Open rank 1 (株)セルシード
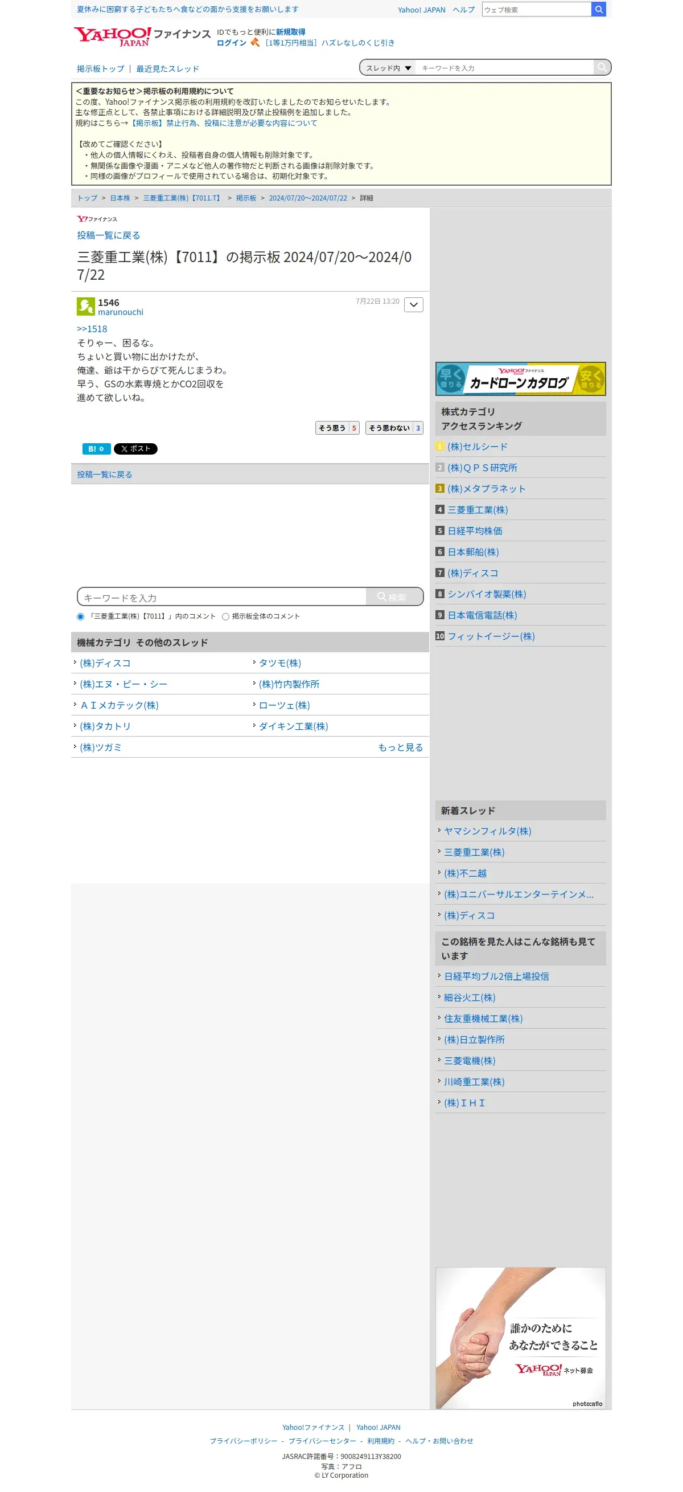The height and width of the screenshot is (1492, 683). pos(478,447)
